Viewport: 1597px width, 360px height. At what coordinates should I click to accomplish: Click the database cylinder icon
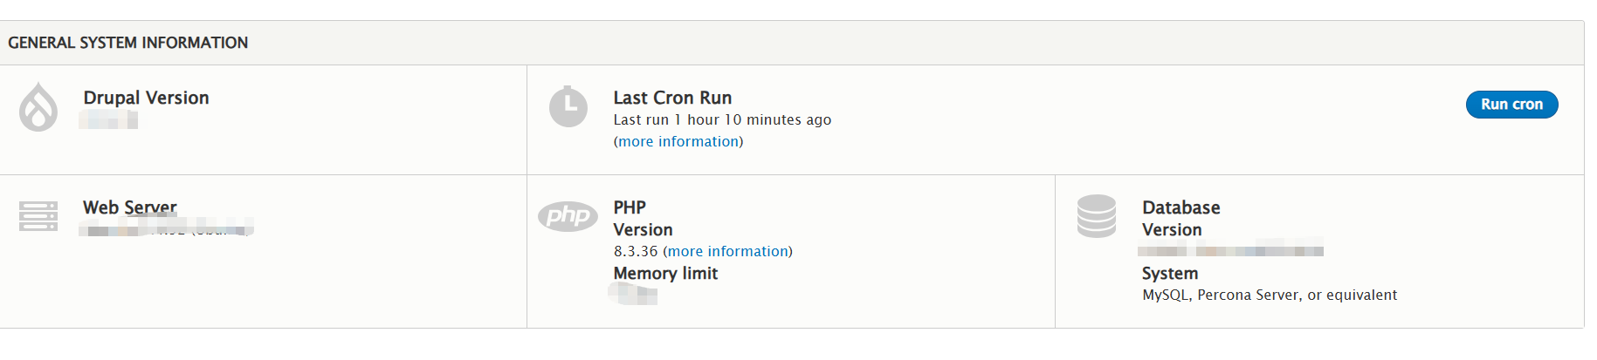pos(1097,216)
